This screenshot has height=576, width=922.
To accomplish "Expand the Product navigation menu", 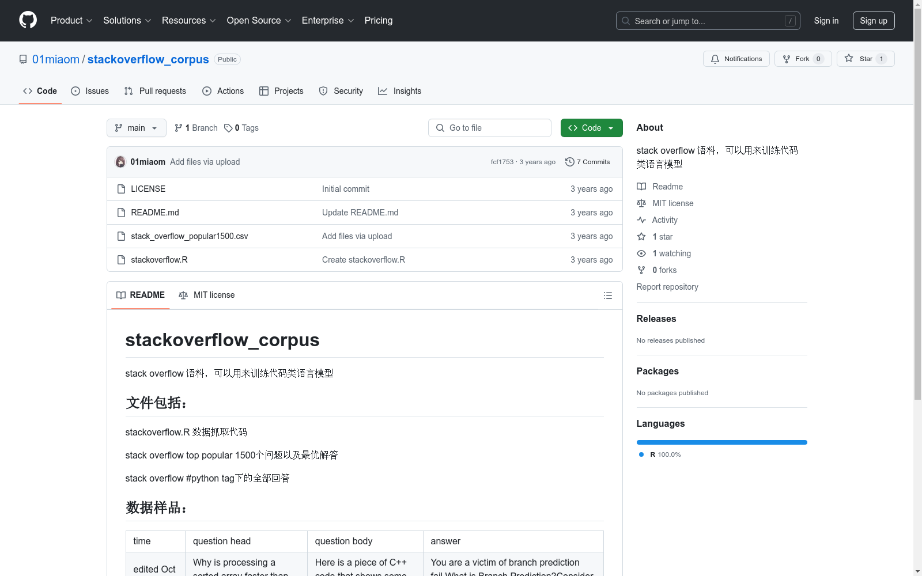I will 71,20.
